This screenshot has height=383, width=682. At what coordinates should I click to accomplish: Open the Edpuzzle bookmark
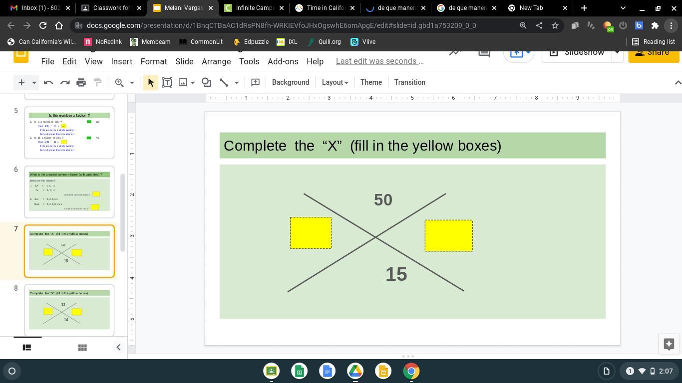[x=251, y=42]
